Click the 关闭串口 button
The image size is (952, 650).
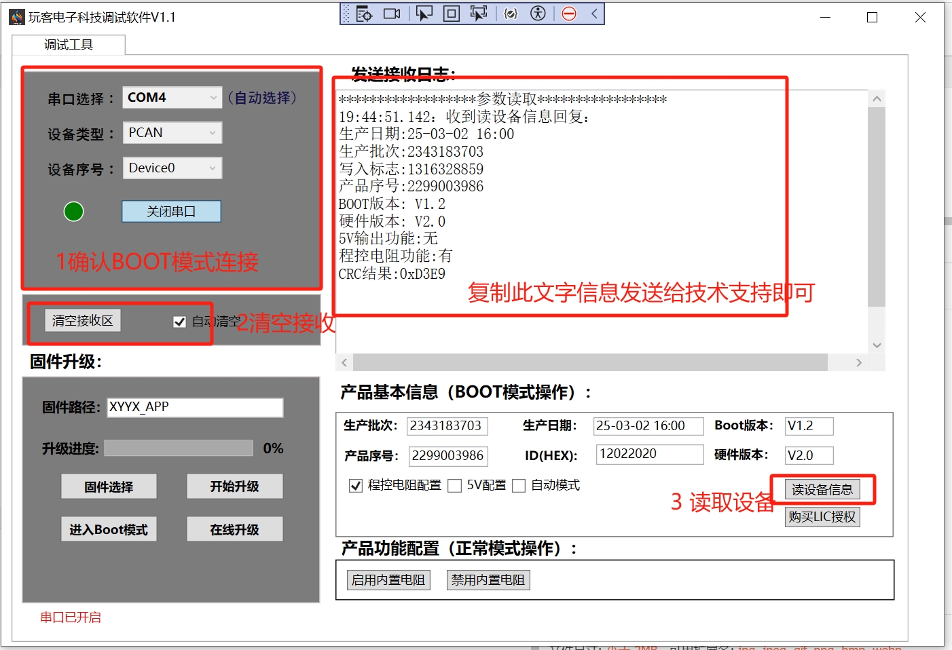tap(171, 212)
